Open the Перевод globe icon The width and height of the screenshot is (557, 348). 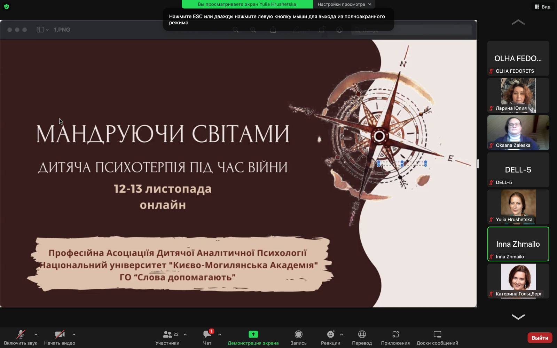[362, 334]
